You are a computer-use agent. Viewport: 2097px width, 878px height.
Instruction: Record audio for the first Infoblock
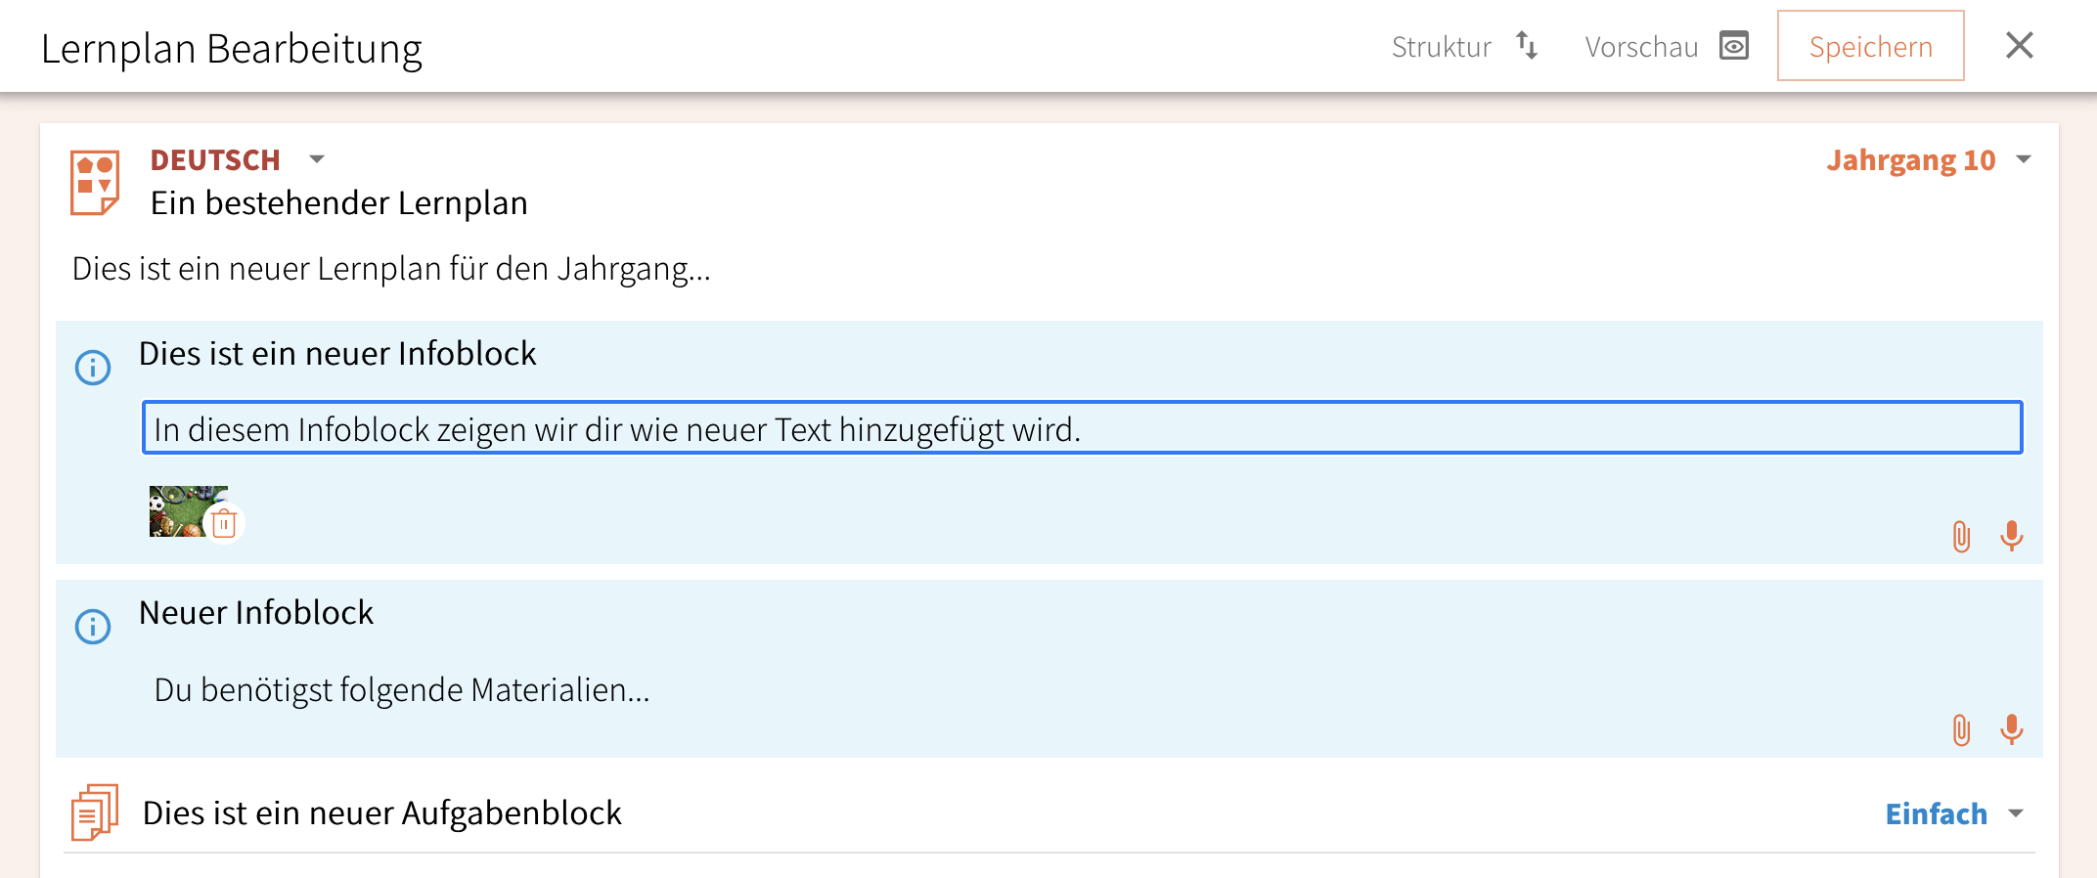coord(2012,536)
